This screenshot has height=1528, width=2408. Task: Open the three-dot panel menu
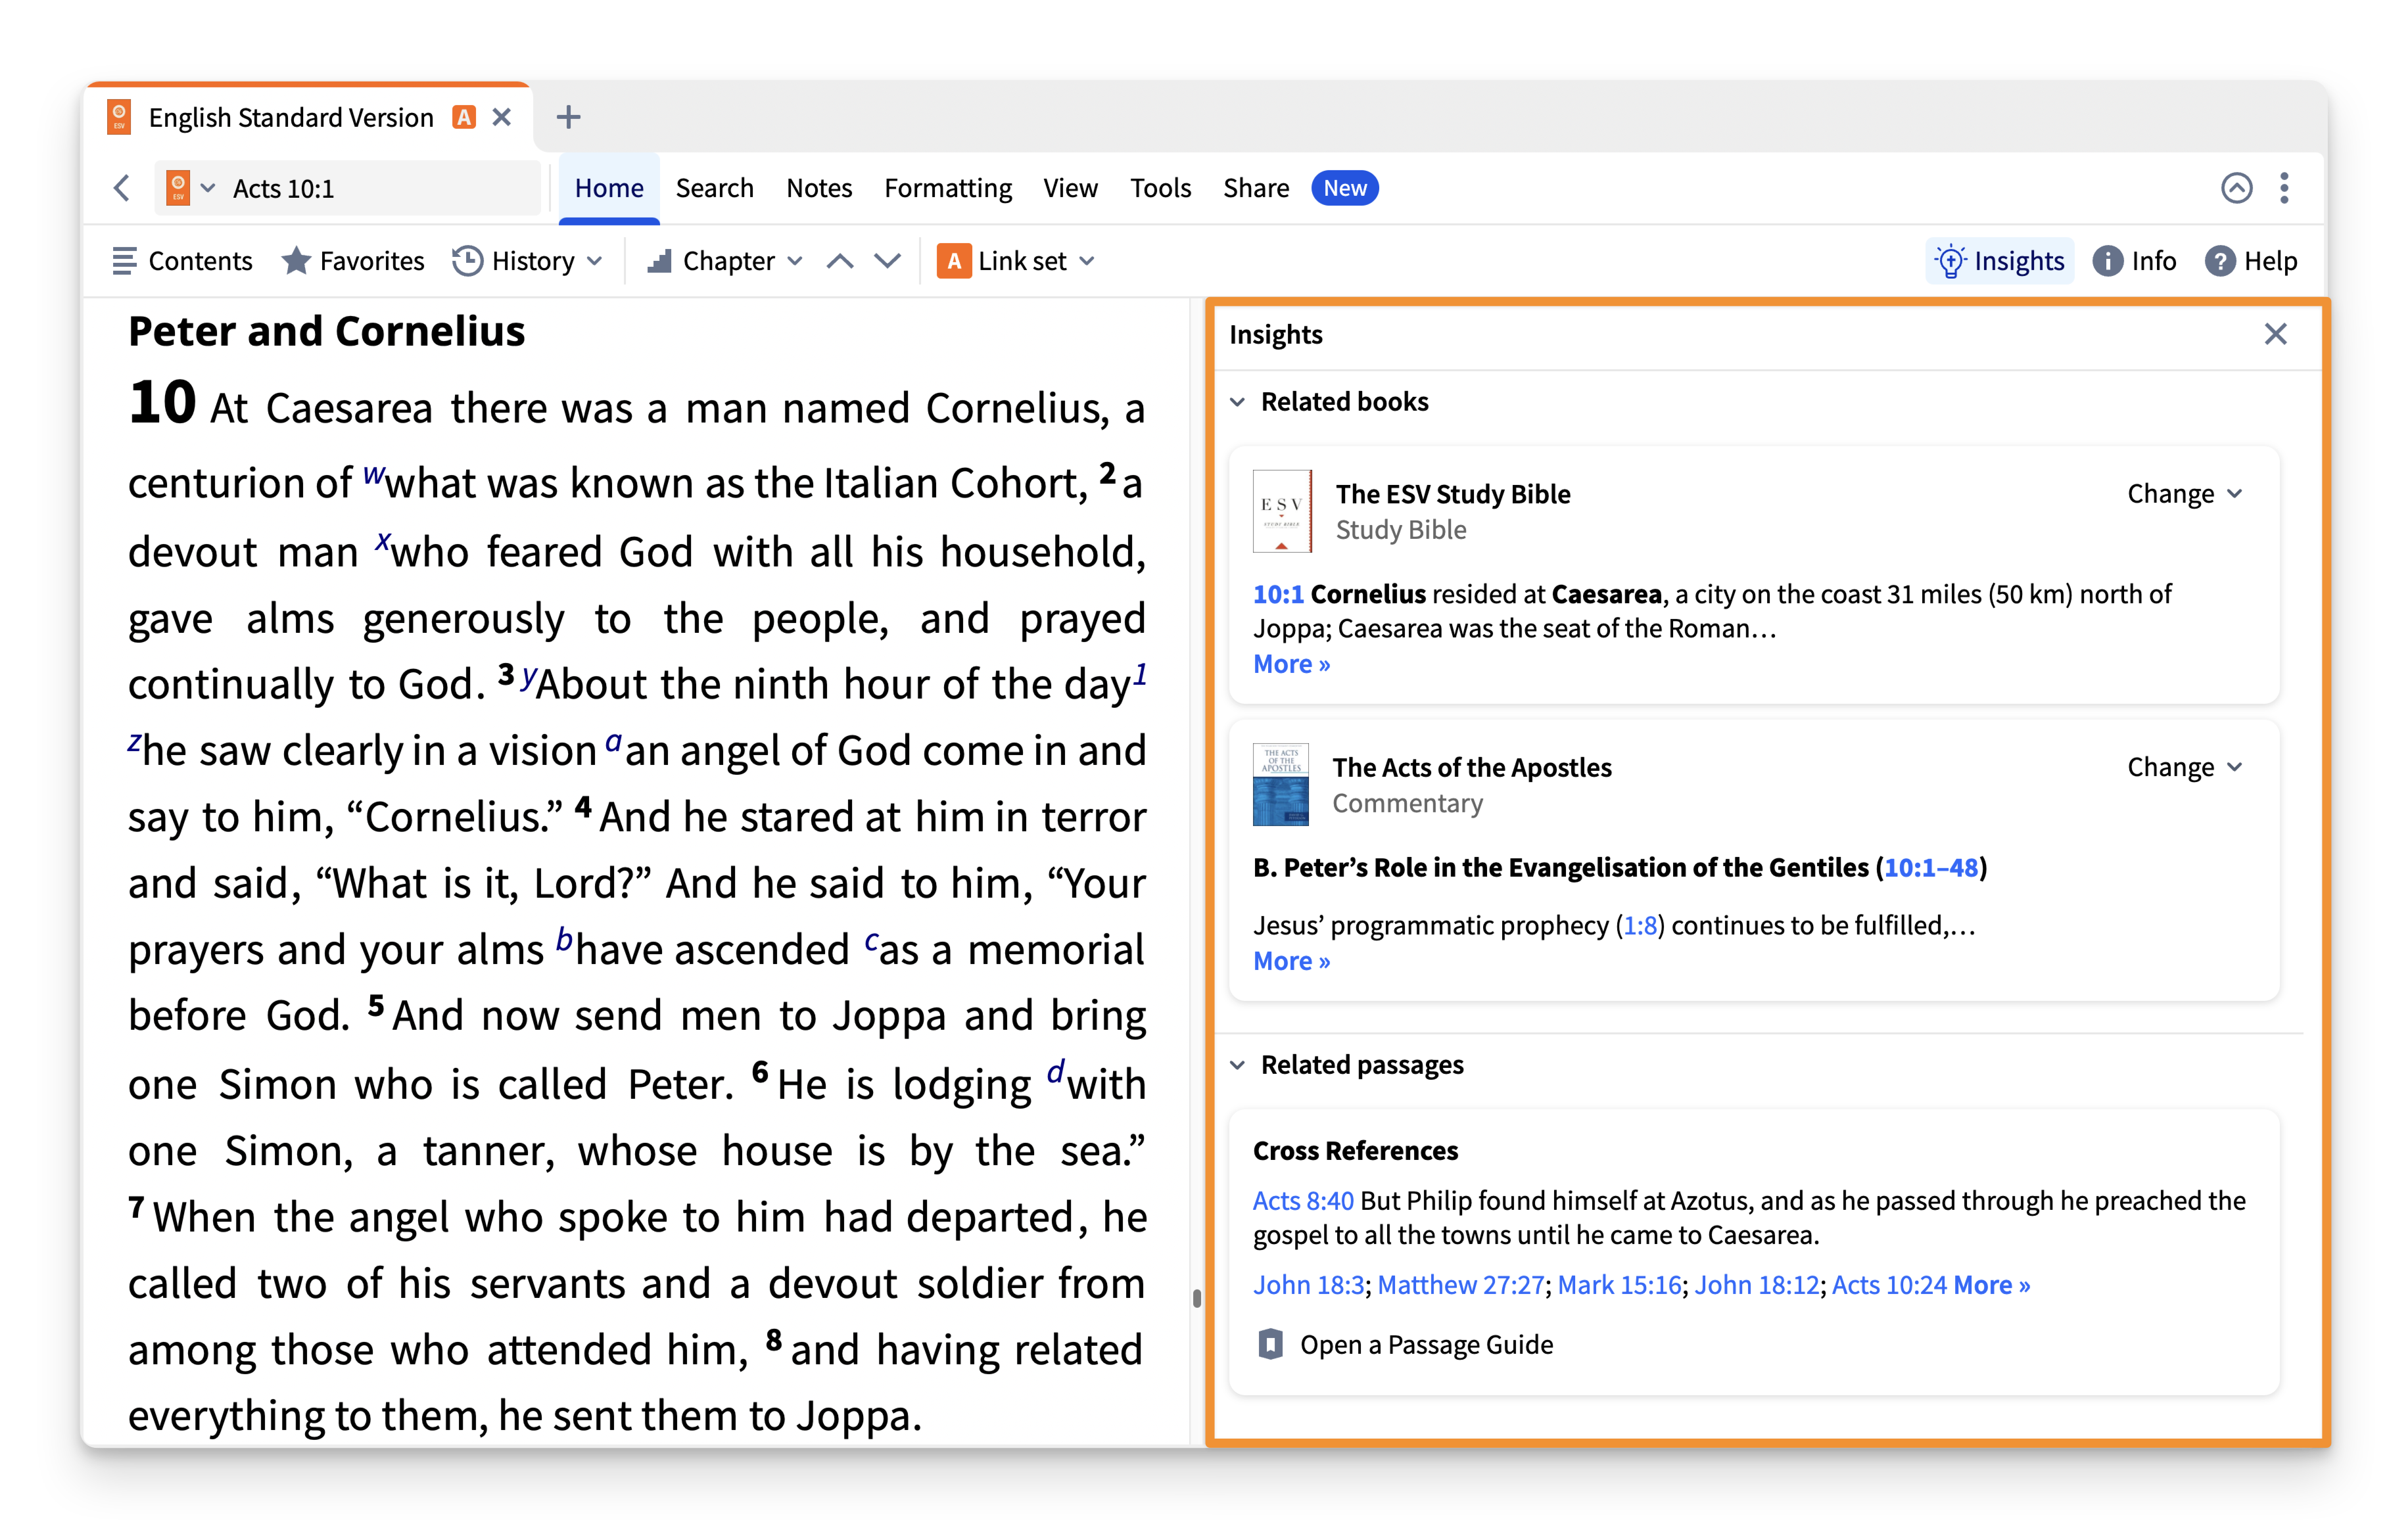(x=2284, y=188)
